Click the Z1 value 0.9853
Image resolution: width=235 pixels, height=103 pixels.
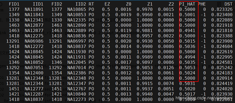point(145,68)
